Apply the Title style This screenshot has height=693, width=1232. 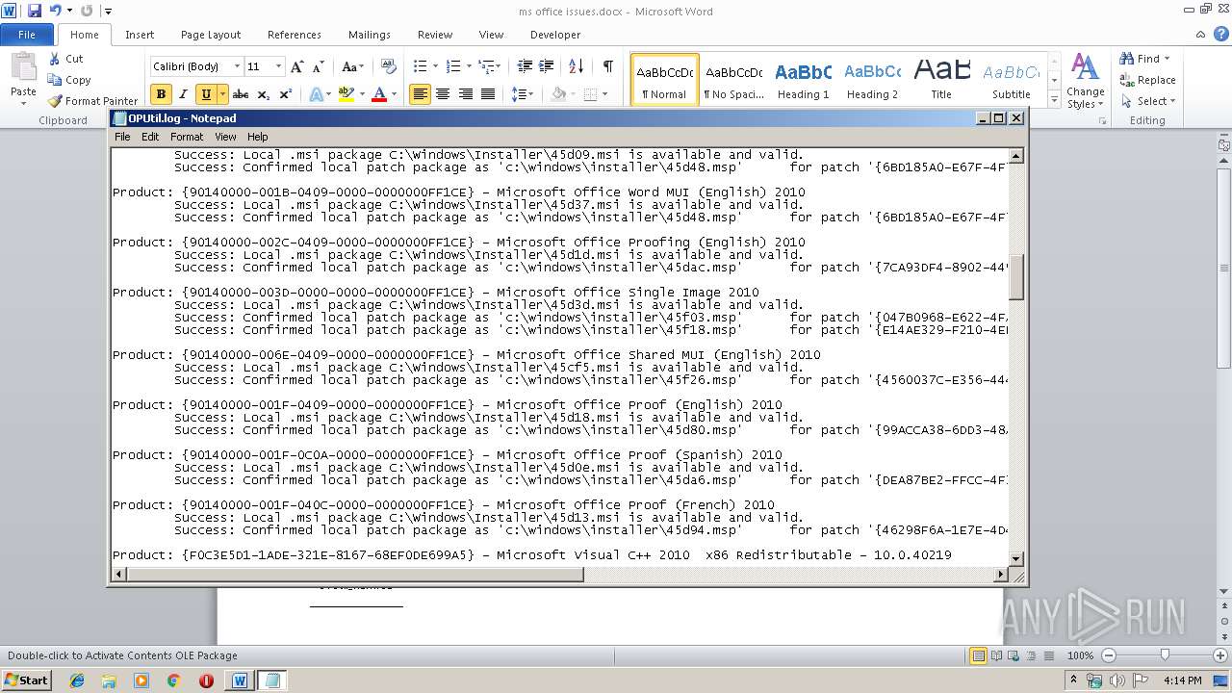tap(941, 80)
